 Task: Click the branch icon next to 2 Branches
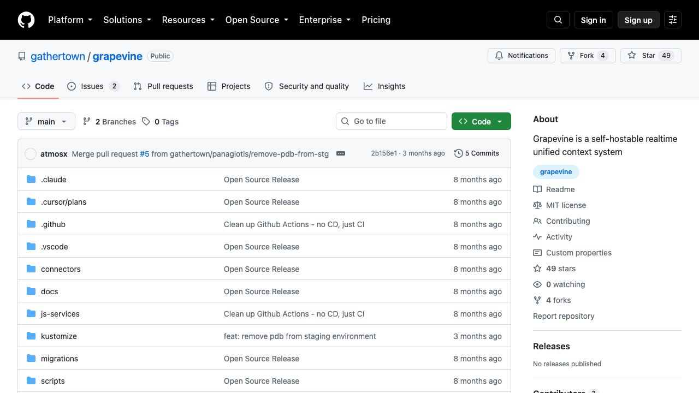click(x=87, y=121)
